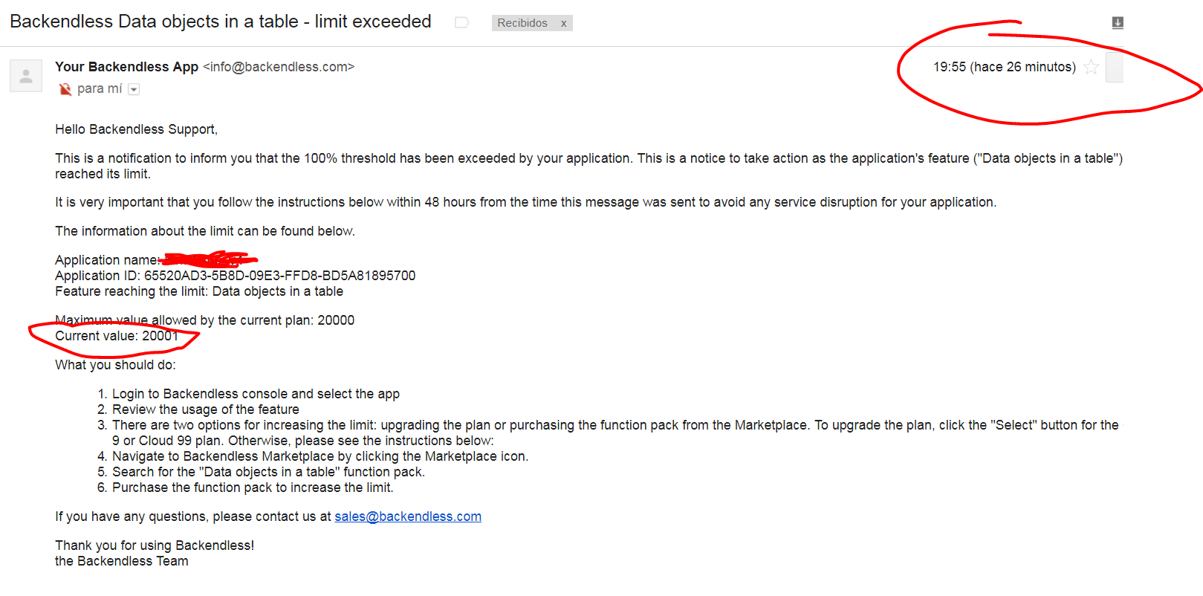Click the 19:55 timestamp of the message

coord(1005,67)
